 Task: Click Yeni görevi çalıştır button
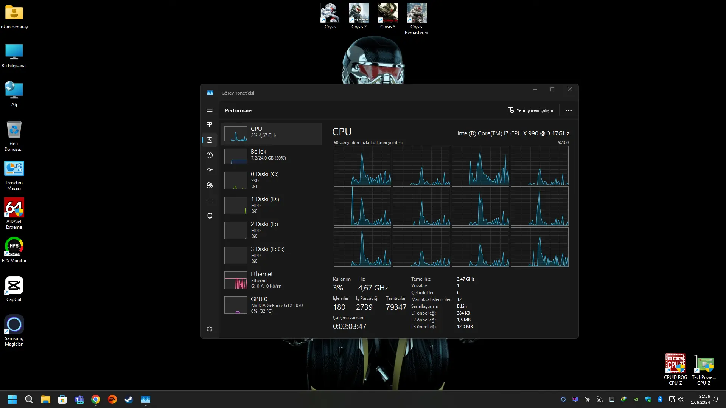530,110
